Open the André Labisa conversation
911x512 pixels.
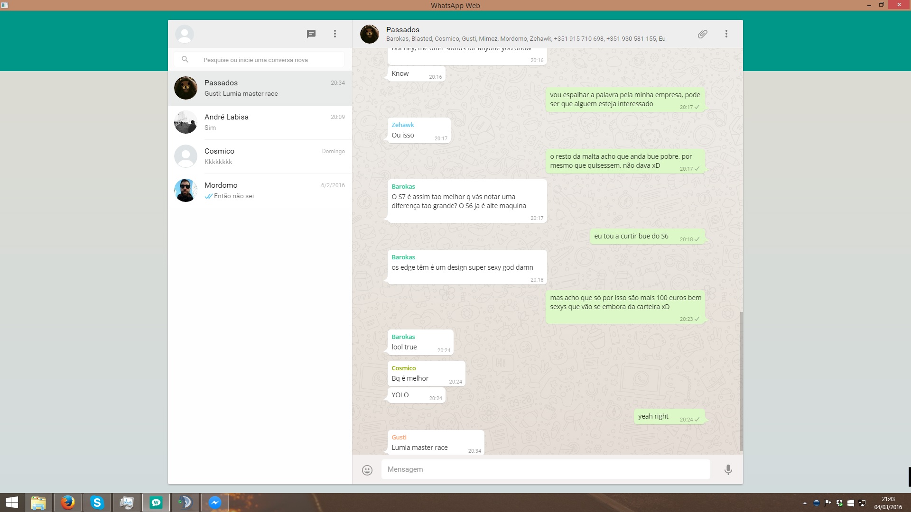pos(260,122)
